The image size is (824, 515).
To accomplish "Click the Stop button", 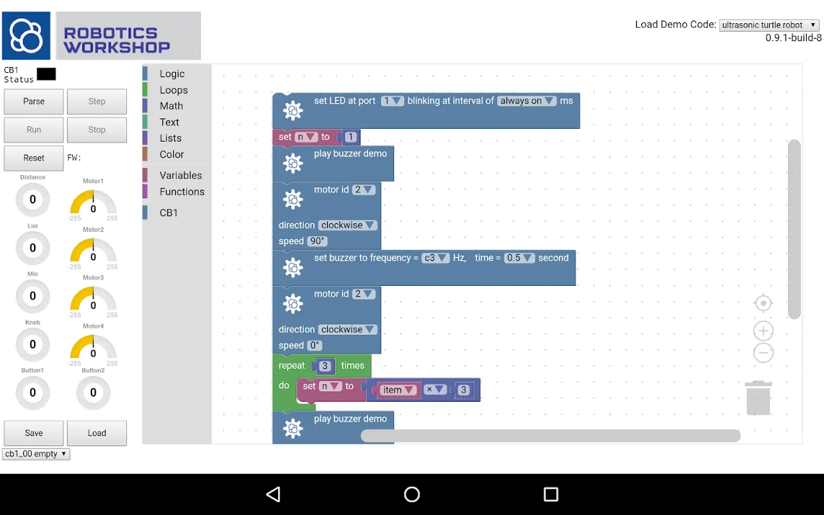I will click(x=97, y=130).
